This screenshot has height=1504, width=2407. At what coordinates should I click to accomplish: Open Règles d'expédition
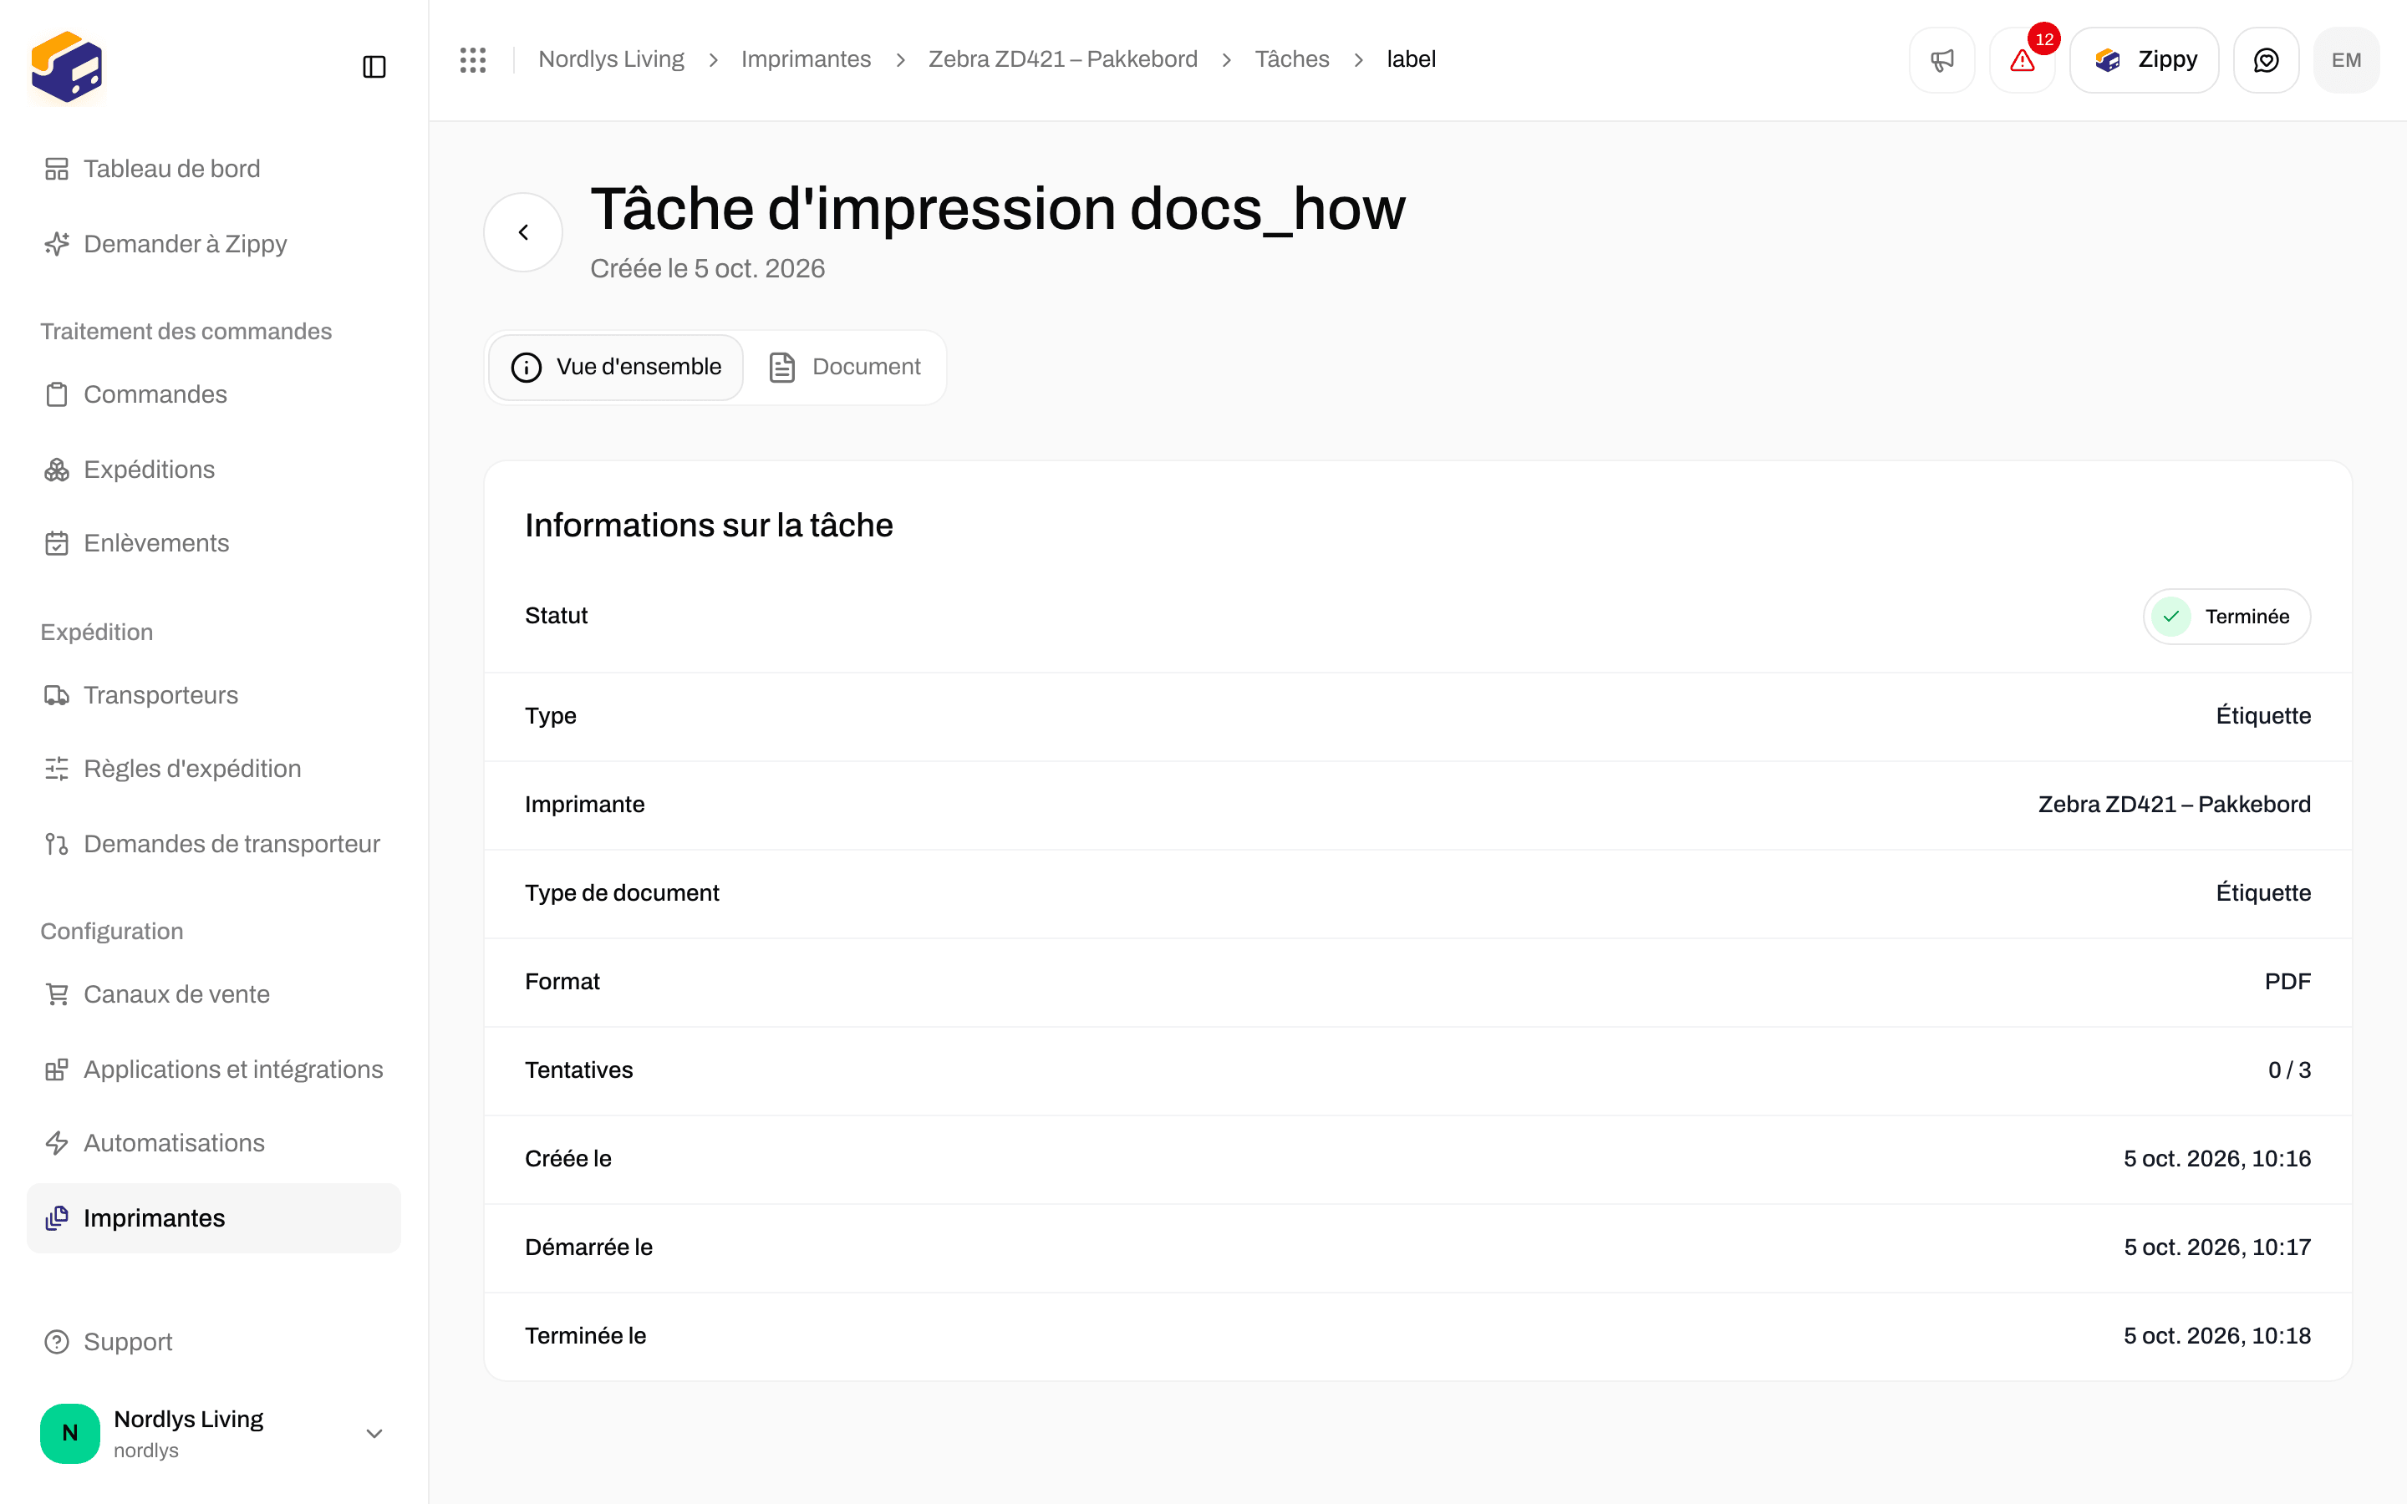(214, 769)
